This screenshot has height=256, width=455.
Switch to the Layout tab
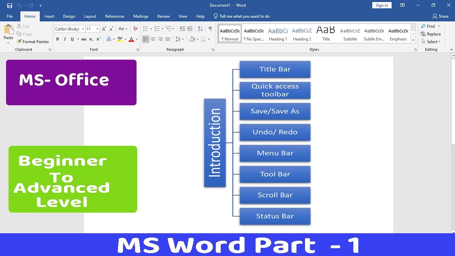[x=90, y=16]
